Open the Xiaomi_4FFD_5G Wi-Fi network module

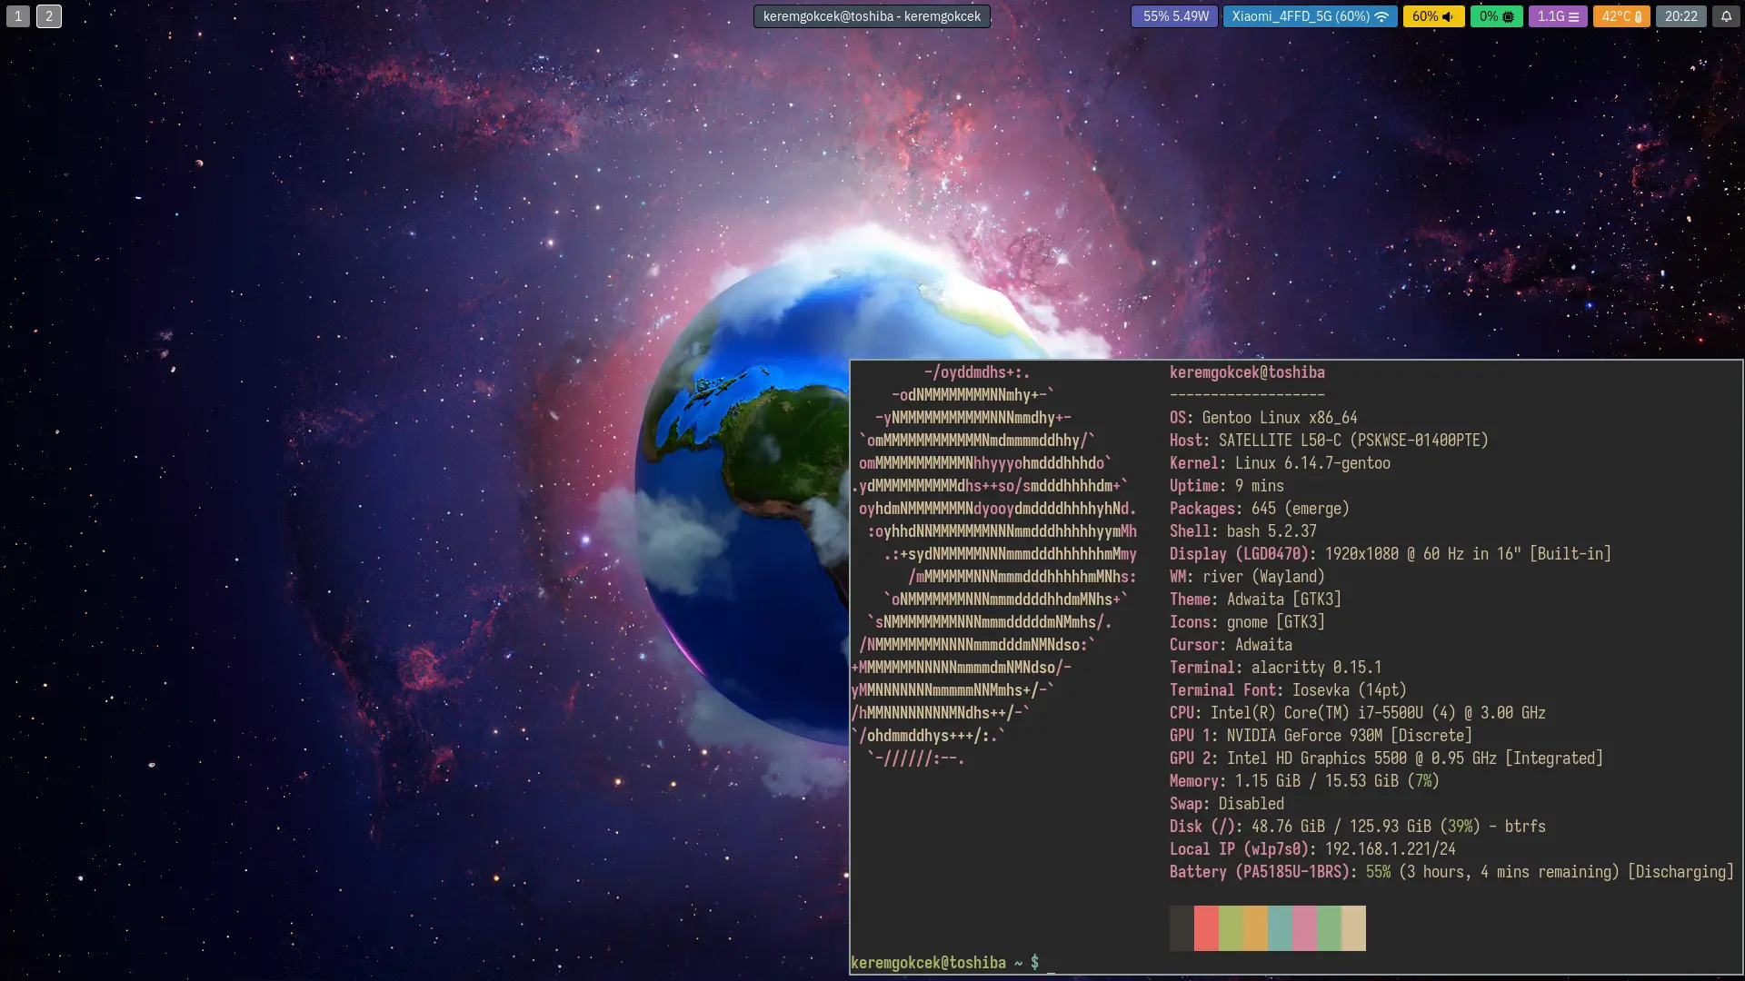[1310, 16]
